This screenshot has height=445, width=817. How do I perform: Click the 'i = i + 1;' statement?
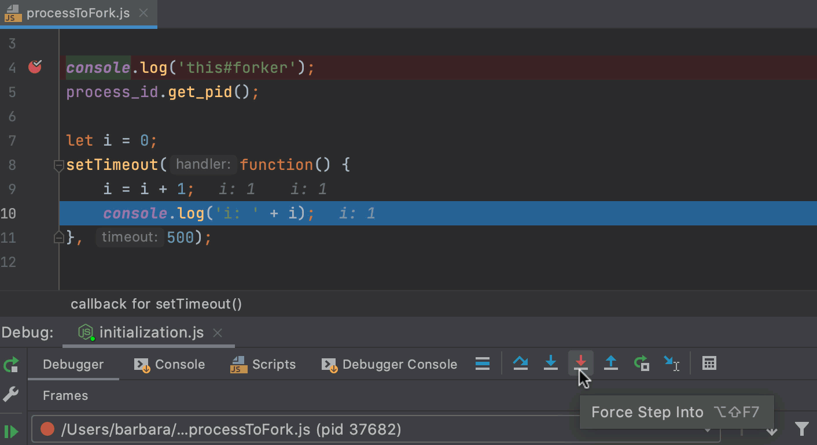click(x=149, y=189)
